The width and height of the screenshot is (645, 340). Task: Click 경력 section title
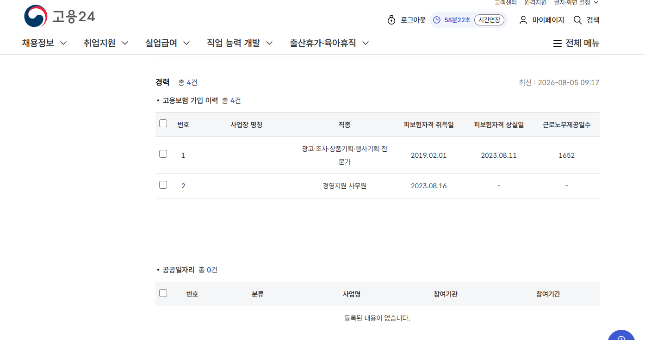[162, 82]
